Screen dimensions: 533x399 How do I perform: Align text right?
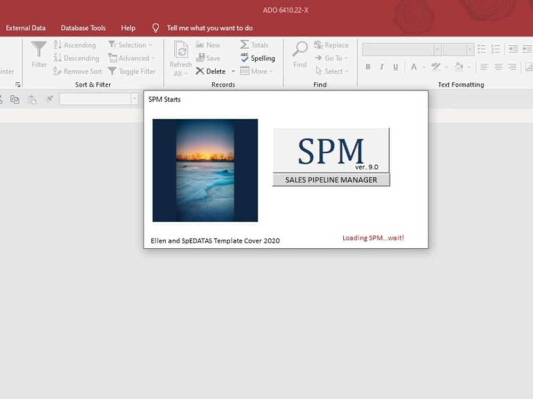[x=512, y=67]
